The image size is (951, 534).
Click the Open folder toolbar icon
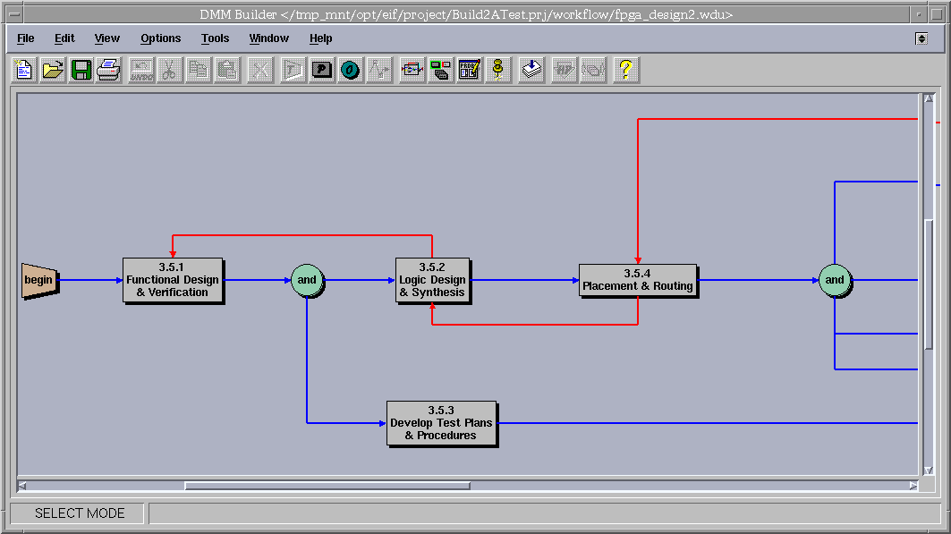point(53,70)
